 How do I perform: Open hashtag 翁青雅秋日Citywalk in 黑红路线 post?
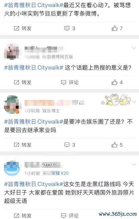pos(34,184)
